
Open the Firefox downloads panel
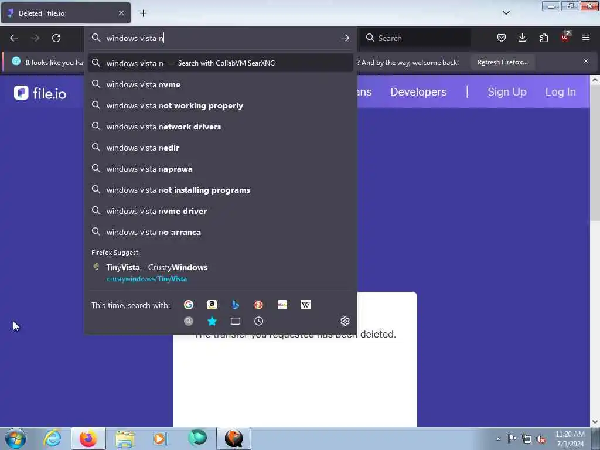tap(522, 37)
